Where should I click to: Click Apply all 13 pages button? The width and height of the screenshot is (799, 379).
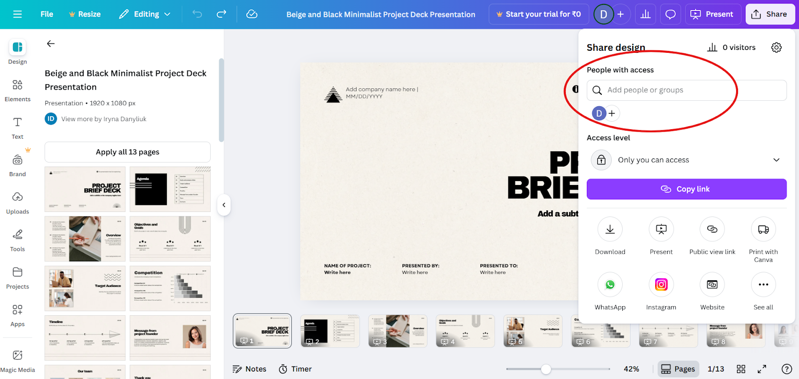click(127, 152)
